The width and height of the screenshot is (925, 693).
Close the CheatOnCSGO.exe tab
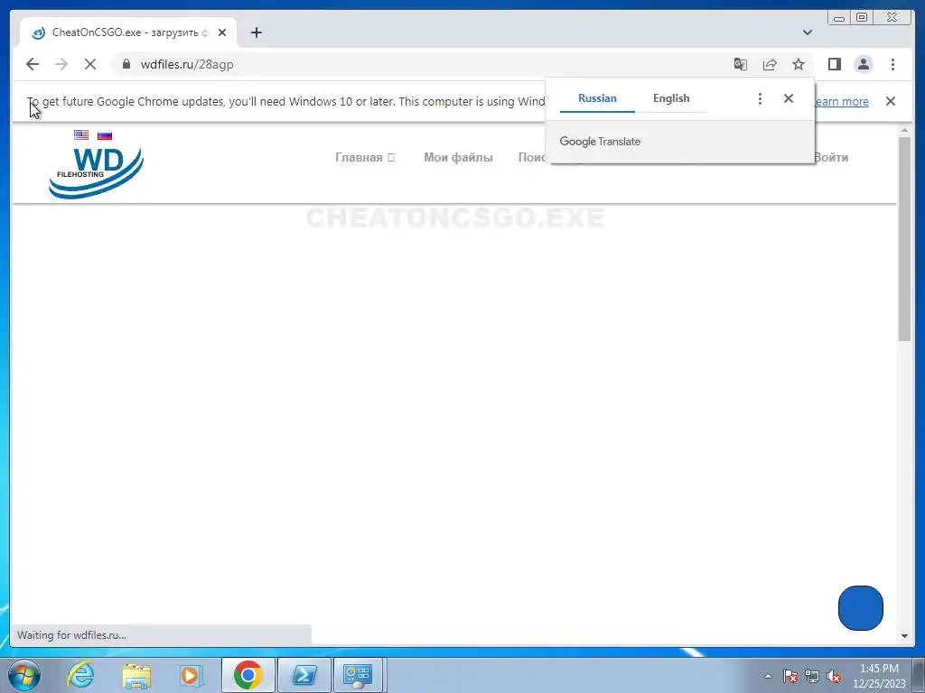pyautogui.click(x=222, y=32)
